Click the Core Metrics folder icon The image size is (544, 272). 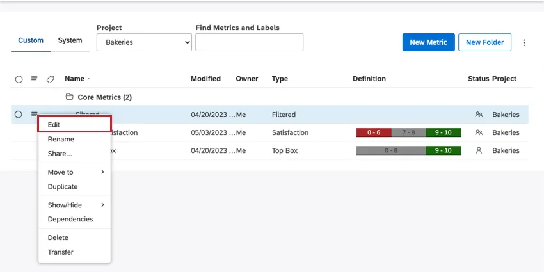pos(70,97)
